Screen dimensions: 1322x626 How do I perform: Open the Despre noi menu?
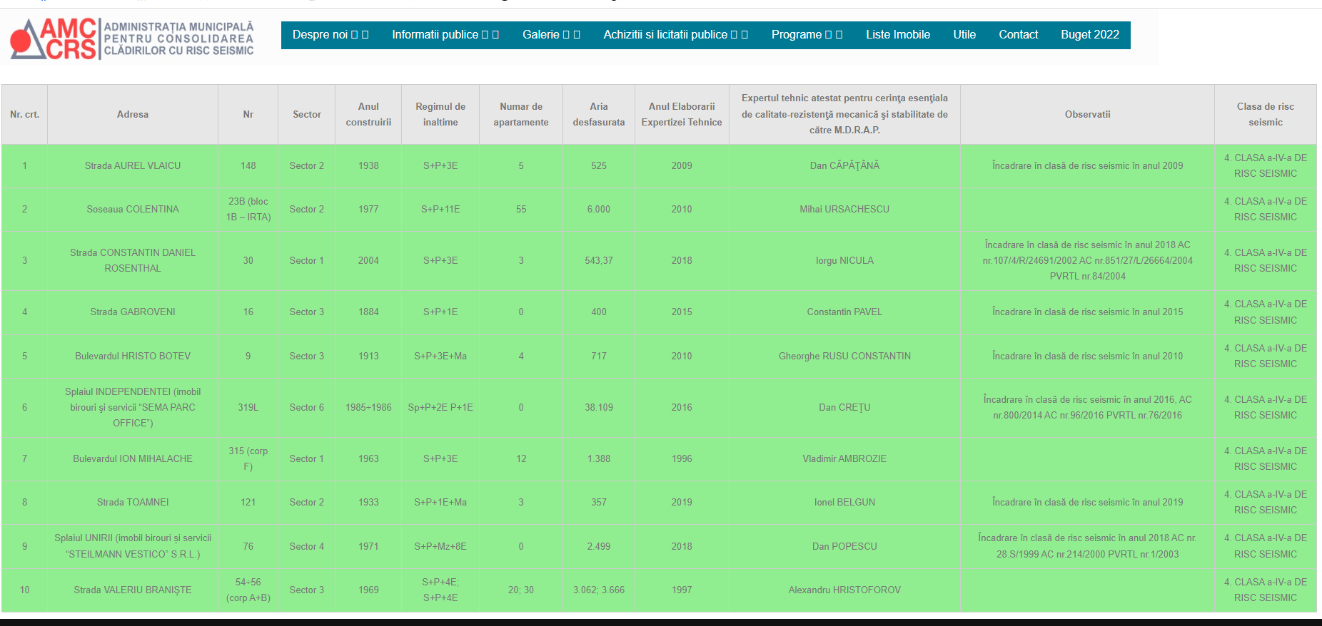(330, 35)
